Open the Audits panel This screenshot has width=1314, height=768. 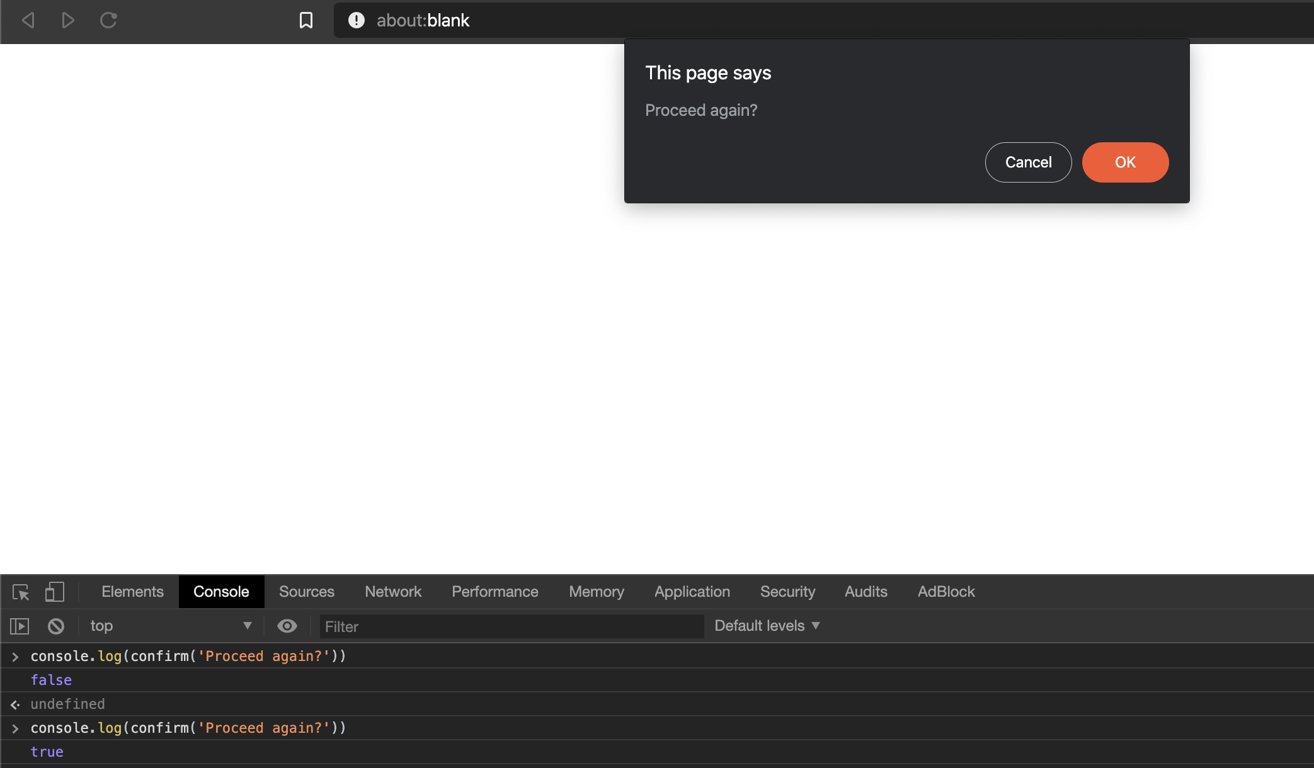865,590
